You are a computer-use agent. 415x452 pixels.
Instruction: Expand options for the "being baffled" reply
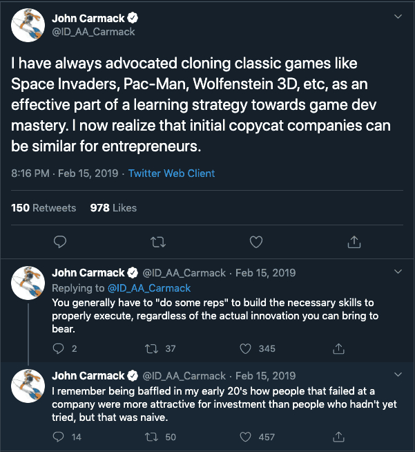click(x=397, y=375)
